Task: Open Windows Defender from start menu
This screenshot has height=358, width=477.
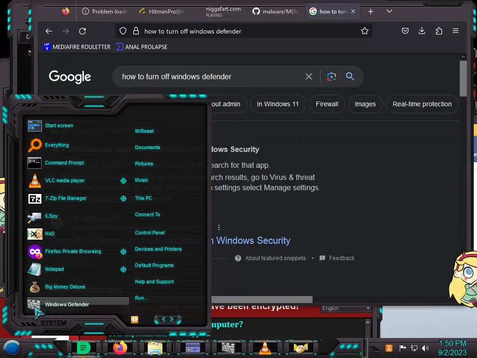Action: (x=78, y=304)
